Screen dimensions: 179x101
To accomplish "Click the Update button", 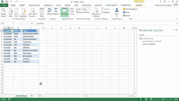I will tap(105, 9).
